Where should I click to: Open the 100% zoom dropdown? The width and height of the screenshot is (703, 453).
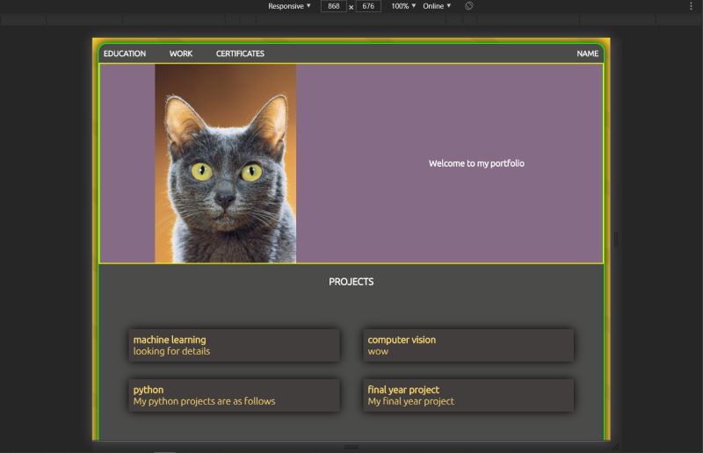click(x=403, y=6)
